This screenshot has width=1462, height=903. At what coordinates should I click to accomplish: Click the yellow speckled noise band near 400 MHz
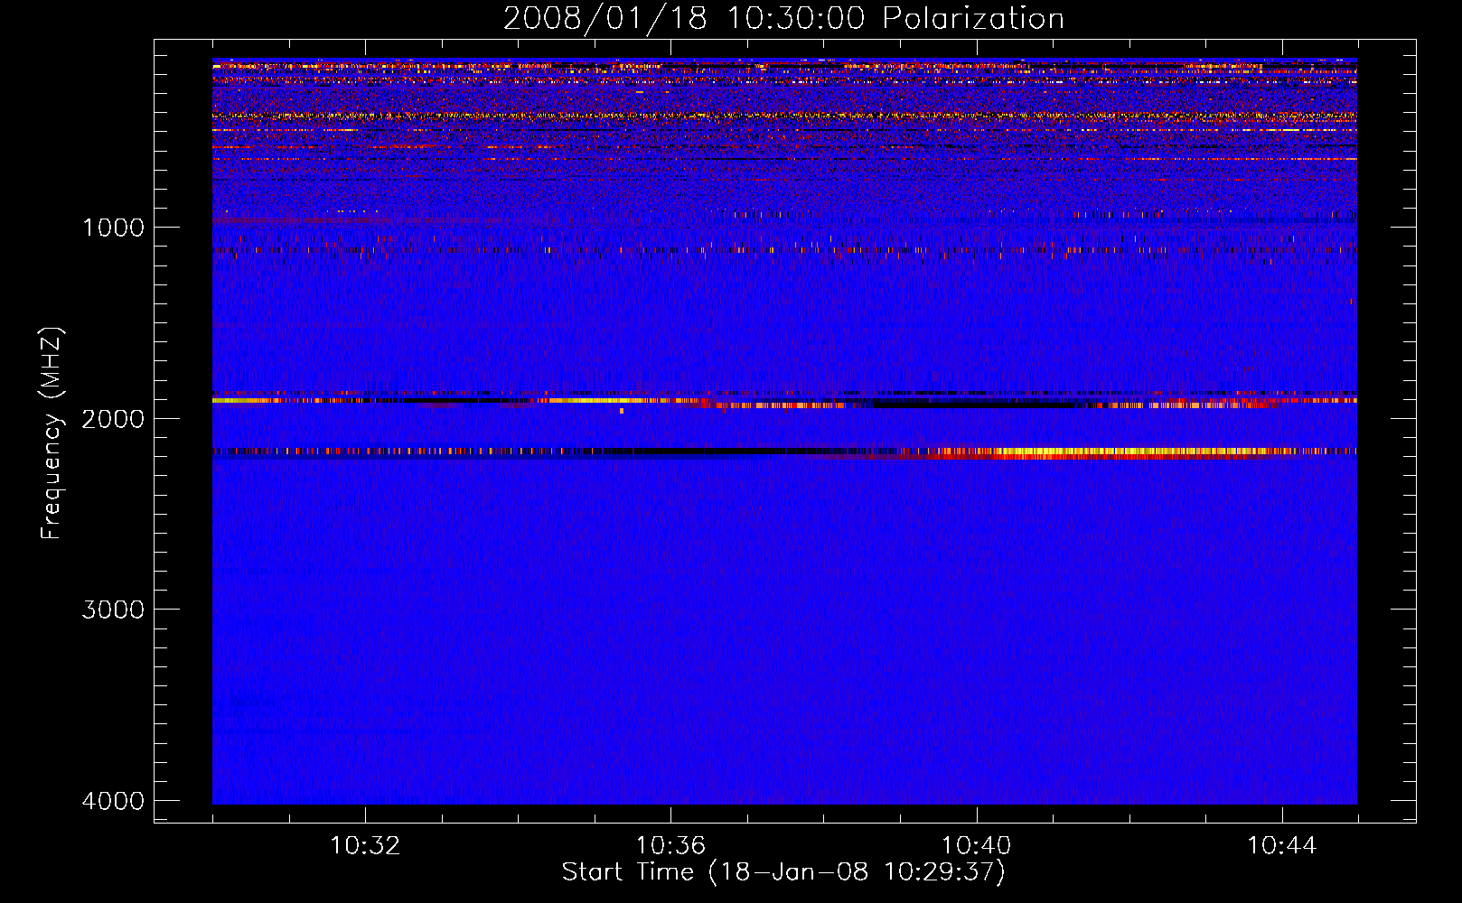(723, 116)
